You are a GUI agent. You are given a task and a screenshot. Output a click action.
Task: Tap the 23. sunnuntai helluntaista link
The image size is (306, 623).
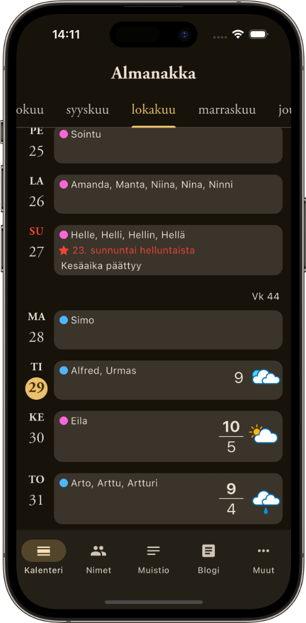(x=133, y=251)
